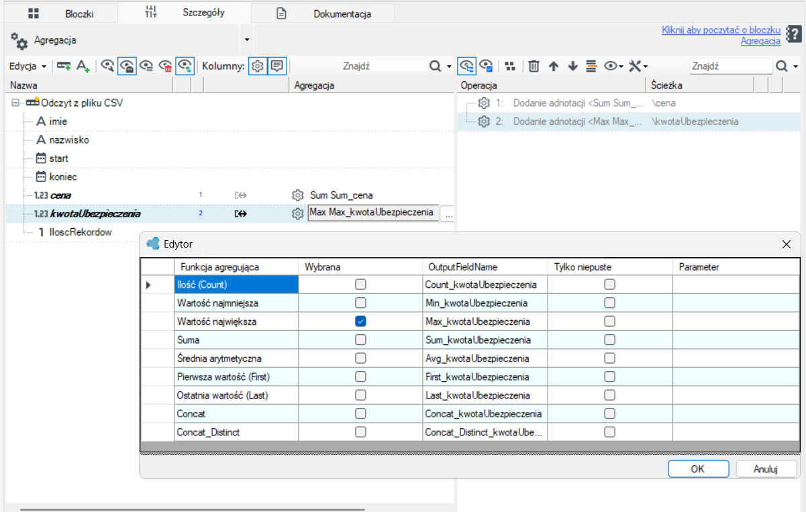This screenshot has width=806, height=512.
Task: Uncheck Wybrana for Wartość największa
Action: click(x=360, y=321)
